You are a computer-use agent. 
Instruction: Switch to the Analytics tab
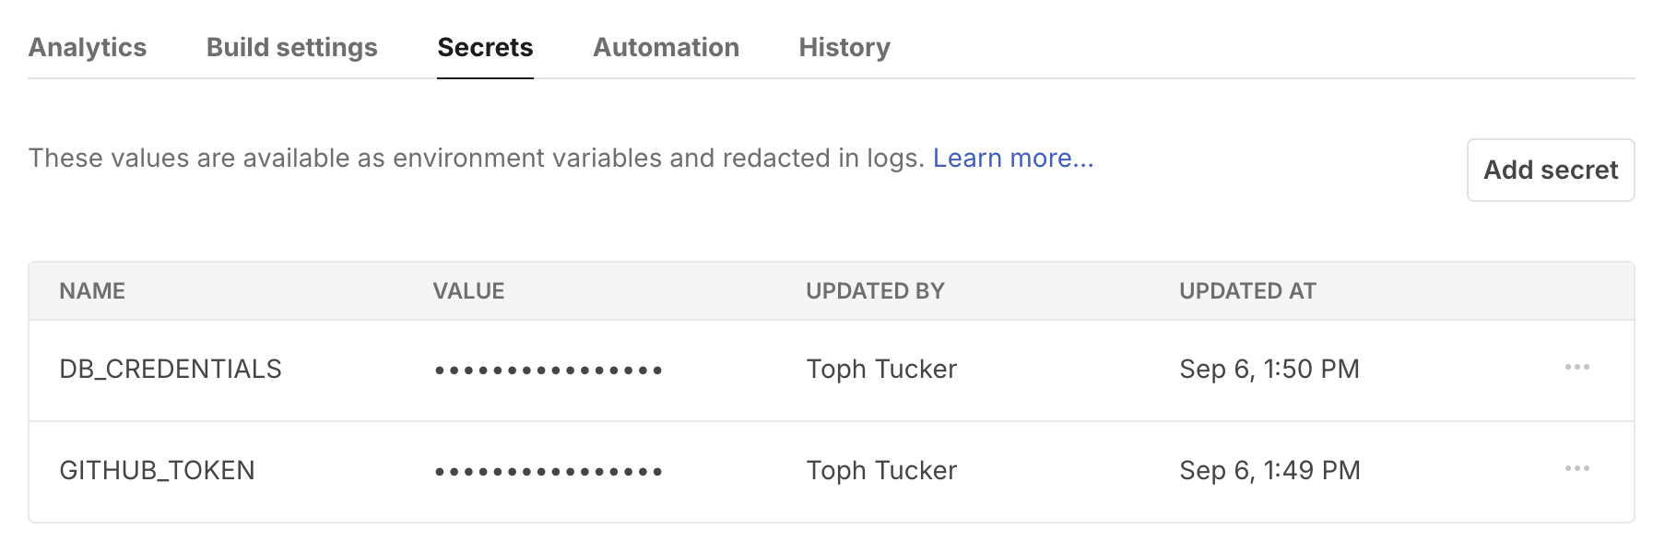point(89,47)
